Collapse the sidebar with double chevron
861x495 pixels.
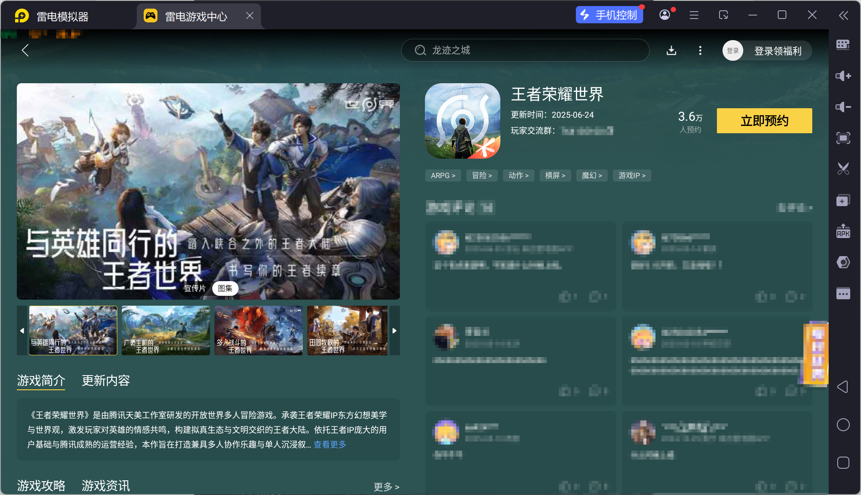843,16
